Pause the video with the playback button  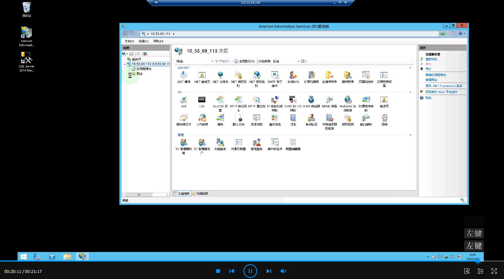[250, 271]
